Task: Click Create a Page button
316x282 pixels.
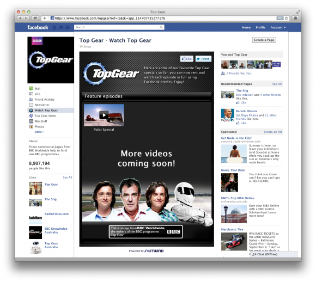Action: click(264, 40)
